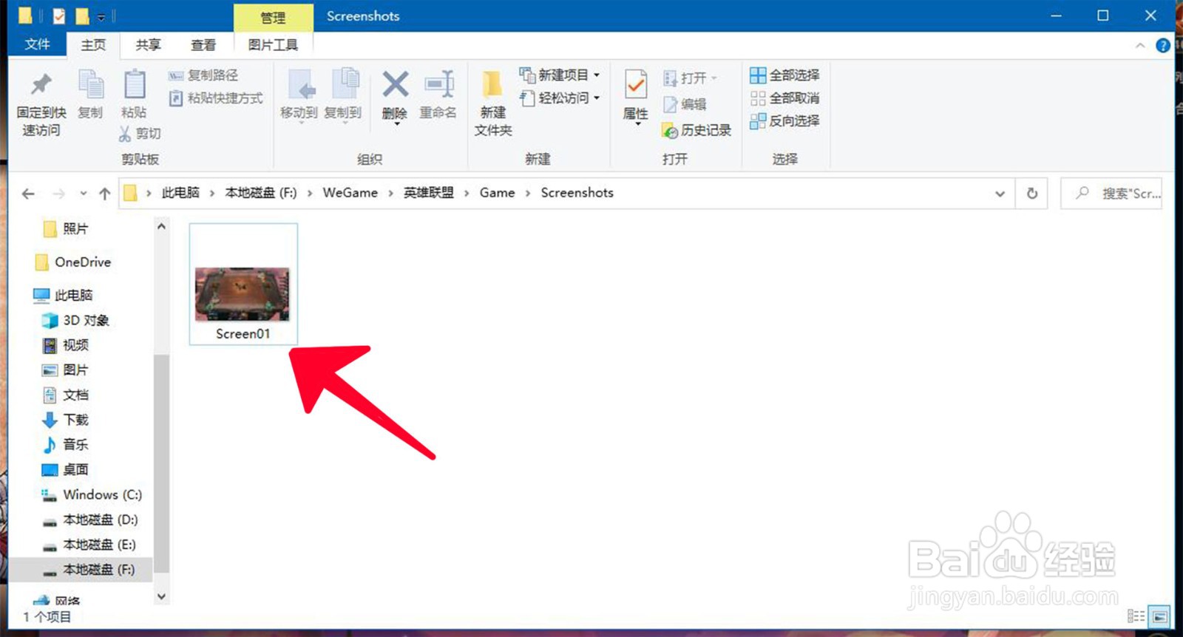Click Copy path in the ribbon

203,75
